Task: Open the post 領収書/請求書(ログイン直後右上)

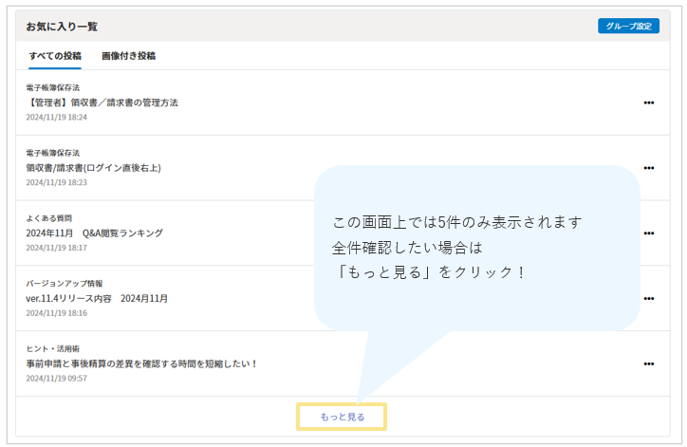Action: click(x=93, y=168)
